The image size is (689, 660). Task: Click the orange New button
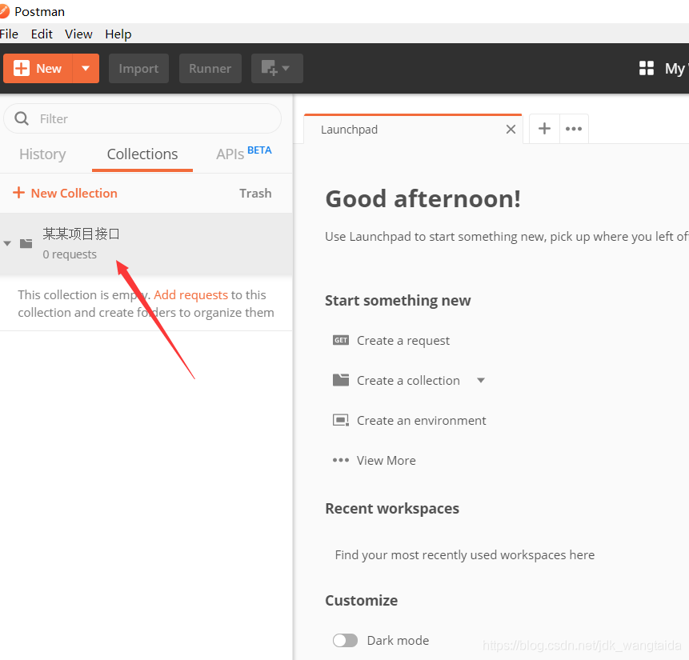(38, 69)
